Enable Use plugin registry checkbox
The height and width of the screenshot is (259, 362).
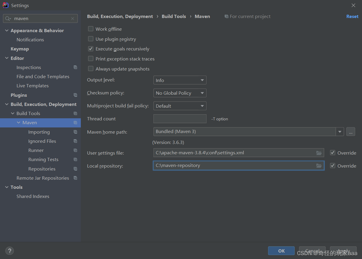click(x=91, y=39)
